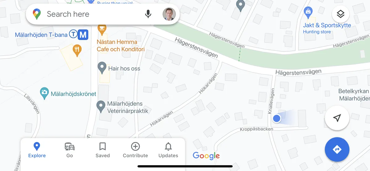This screenshot has height=171, width=370.
Task: Open the Updates tab
Action: tap(168, 150)
